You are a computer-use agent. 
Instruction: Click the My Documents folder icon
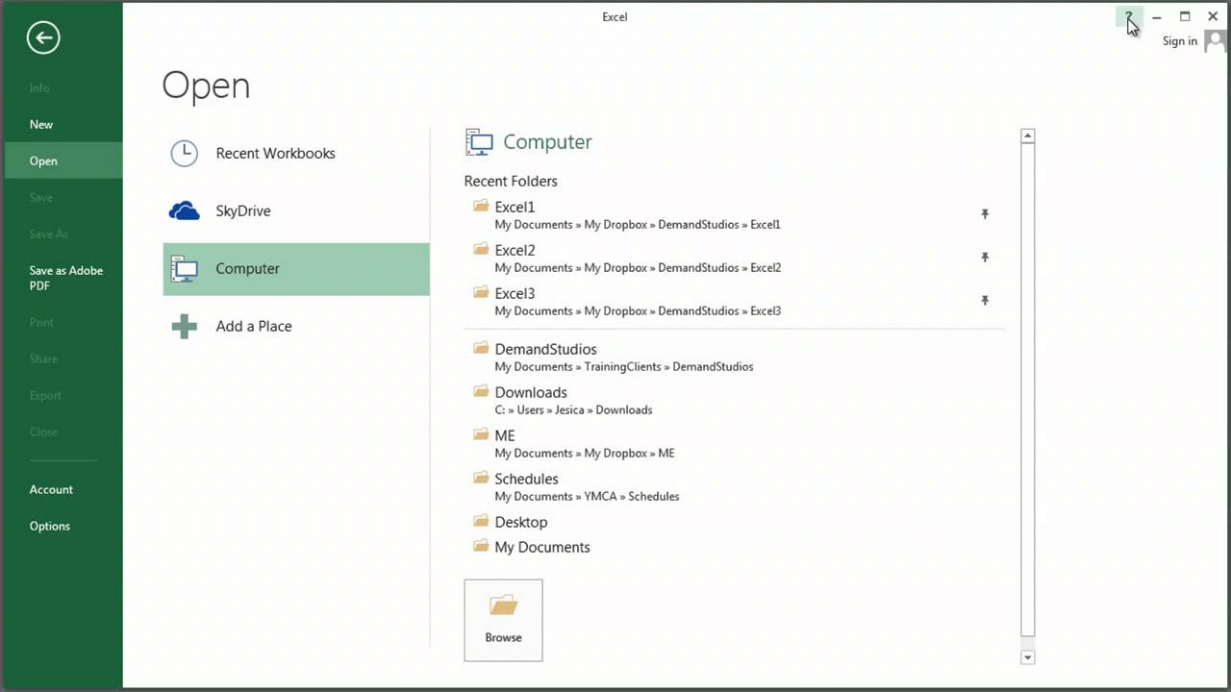pyautogui.click(x=481, y=546)
